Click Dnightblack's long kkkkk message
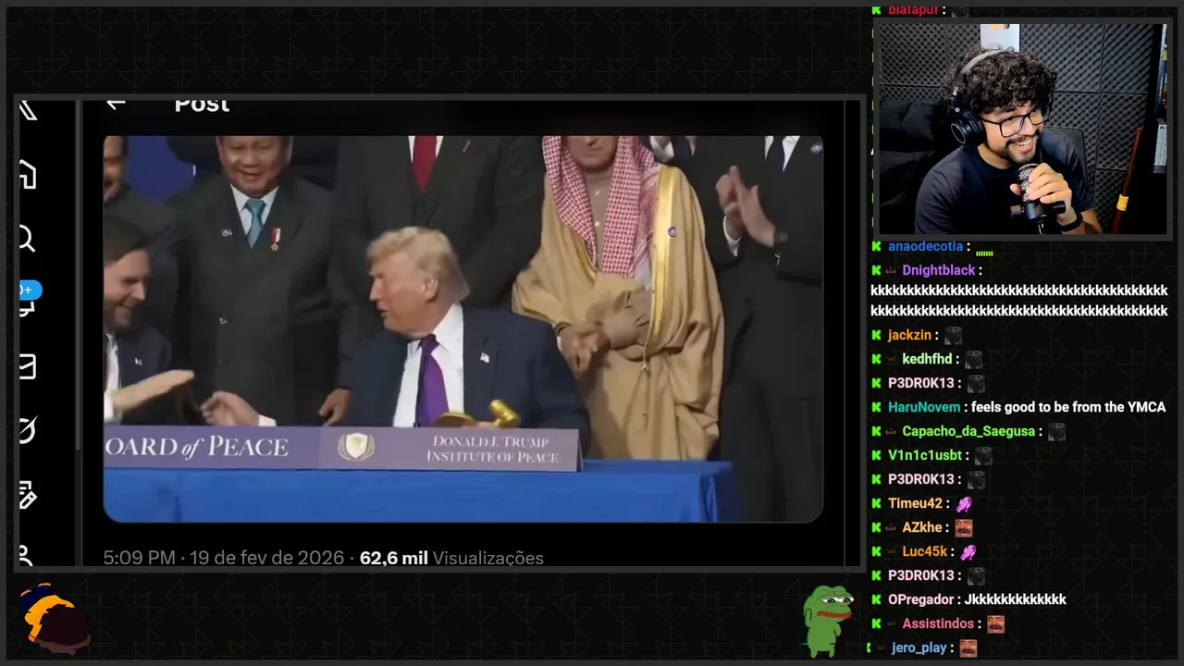 tap(1018, 302)
